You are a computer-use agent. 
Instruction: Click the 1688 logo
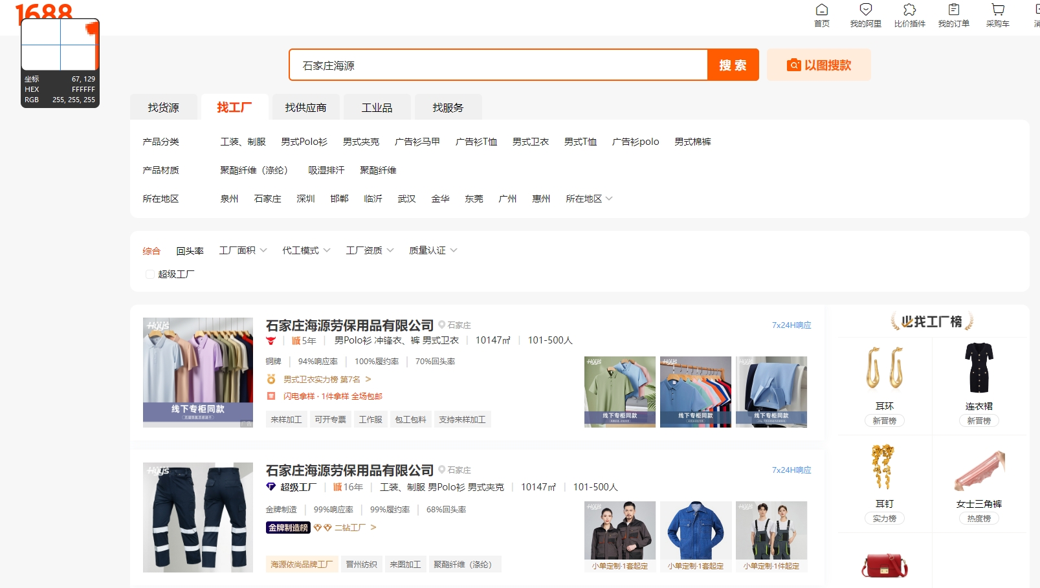pyautogui.click(x=44, y=12)
